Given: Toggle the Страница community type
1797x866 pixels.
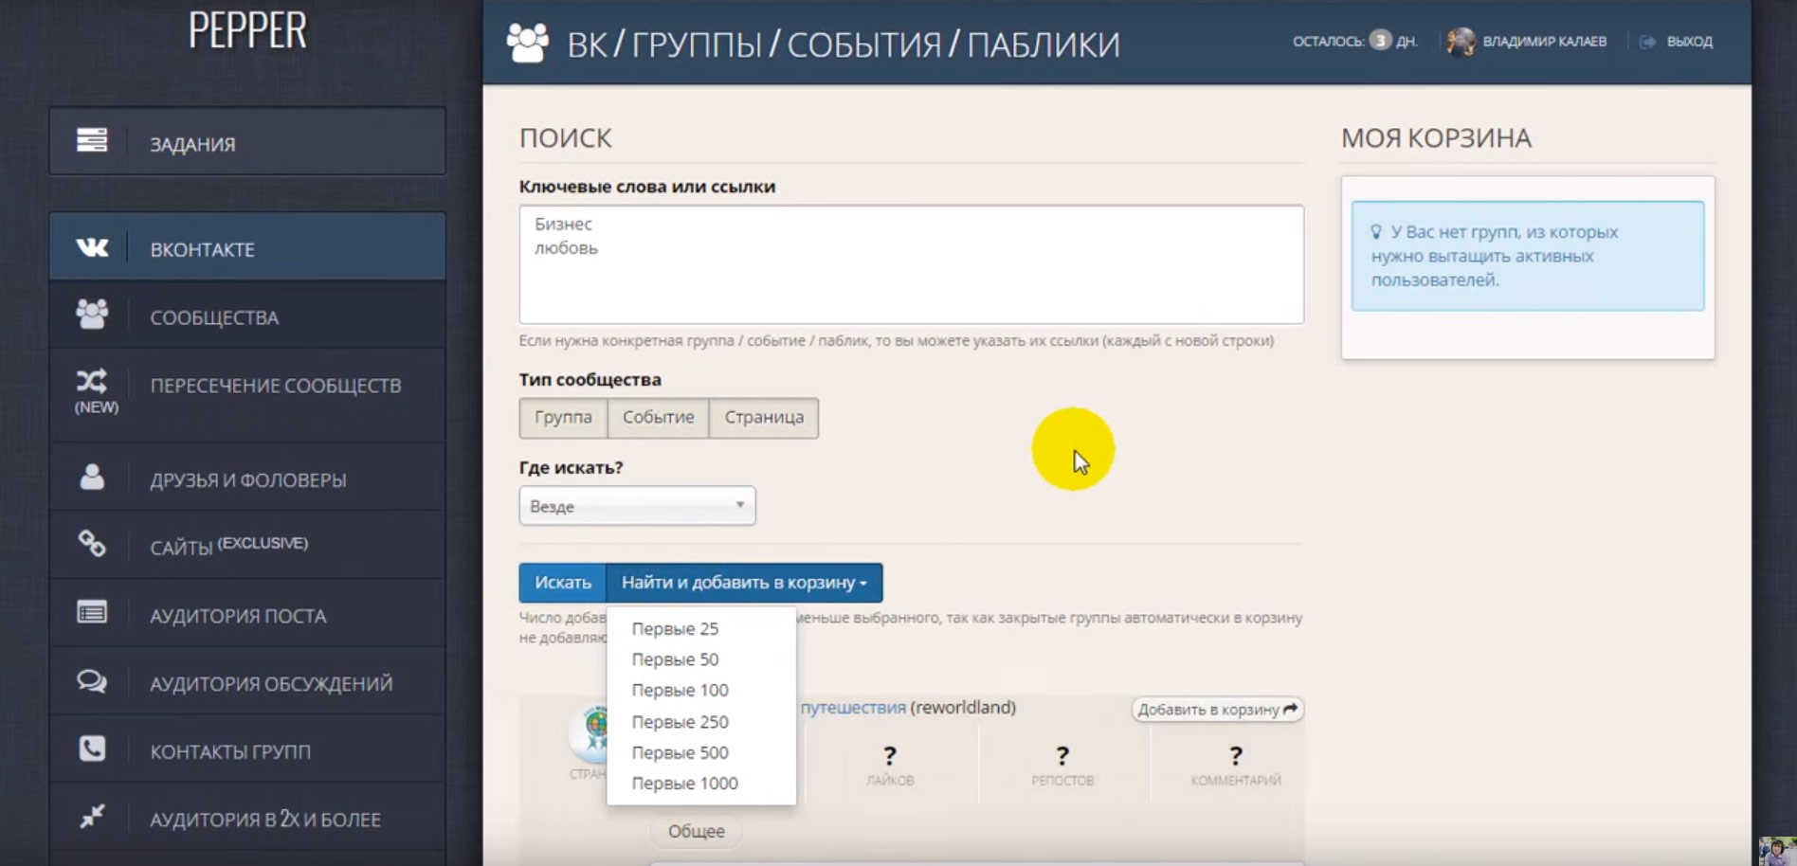Looking at the screenshot, I should tap(764, 418).
